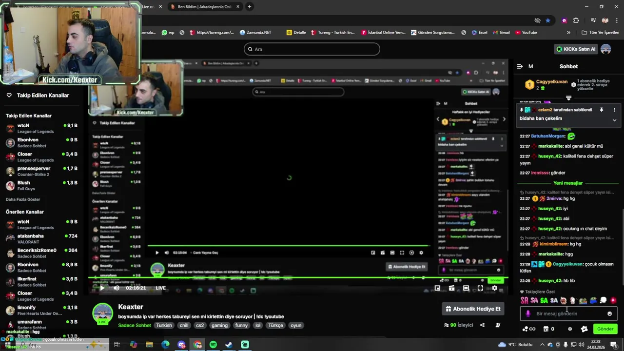Select the funny tag
The width and height of the screenshot is (624, 351).
point(241,325)
